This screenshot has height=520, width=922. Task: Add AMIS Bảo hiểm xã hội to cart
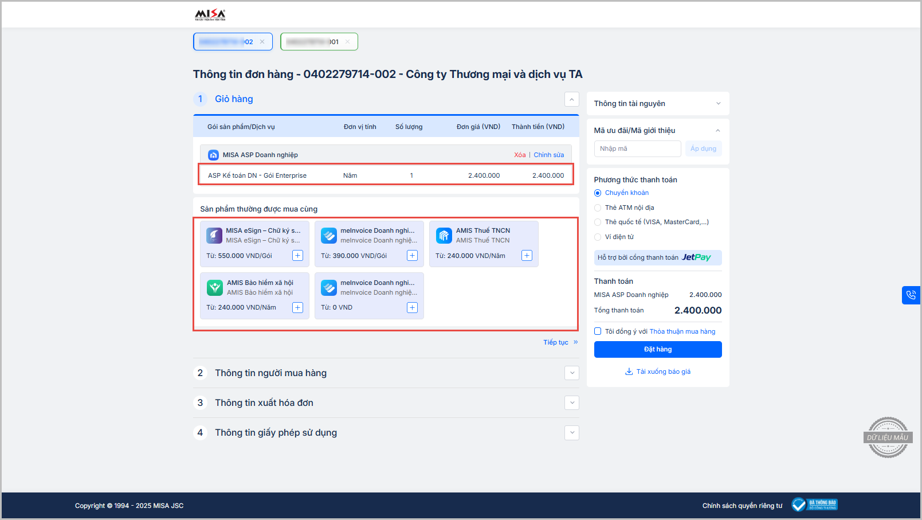[x=298, y=308]
